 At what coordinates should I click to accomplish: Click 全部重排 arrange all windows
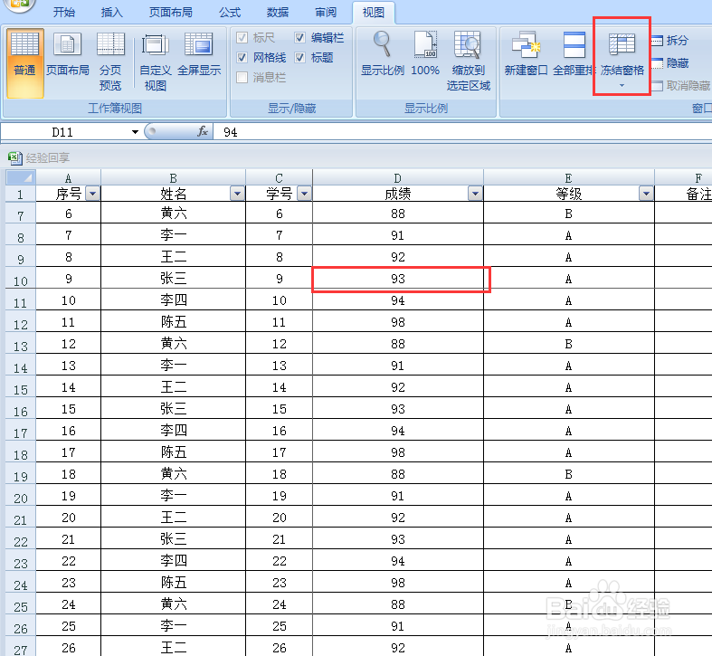[x=574, y=55]
